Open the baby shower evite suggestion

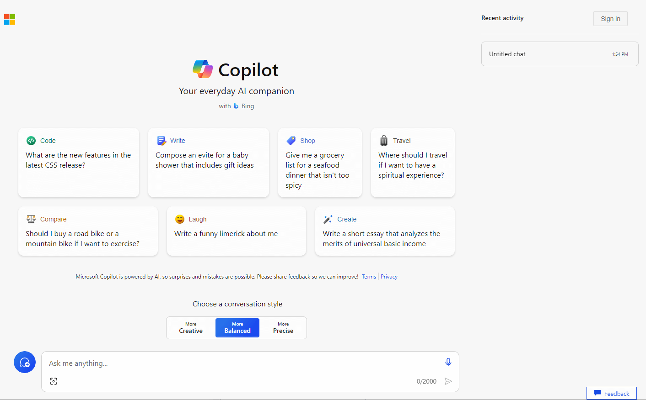click(x=209, y=163)
